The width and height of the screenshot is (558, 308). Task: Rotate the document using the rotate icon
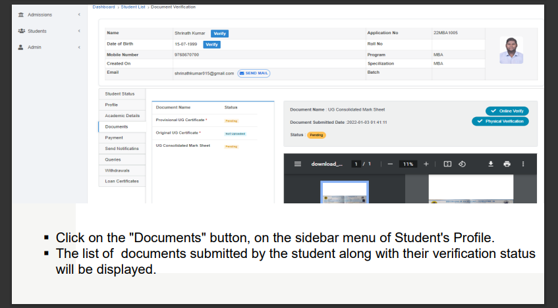pos(462,164)
